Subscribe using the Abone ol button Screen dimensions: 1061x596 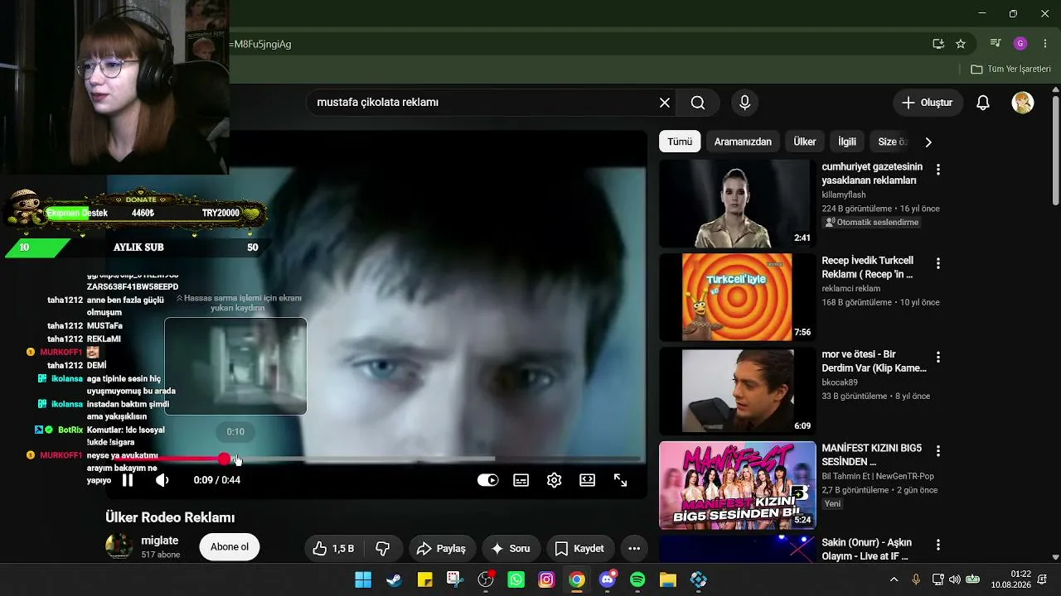(230, 547)
